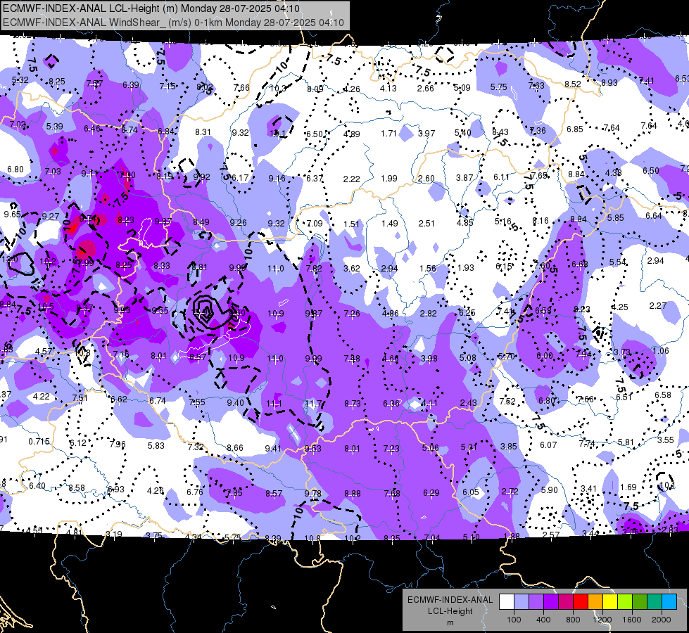Viewport: 689px width, 633px height.
Task: Click the map value 2.27
Action: [x=658, y=305]
